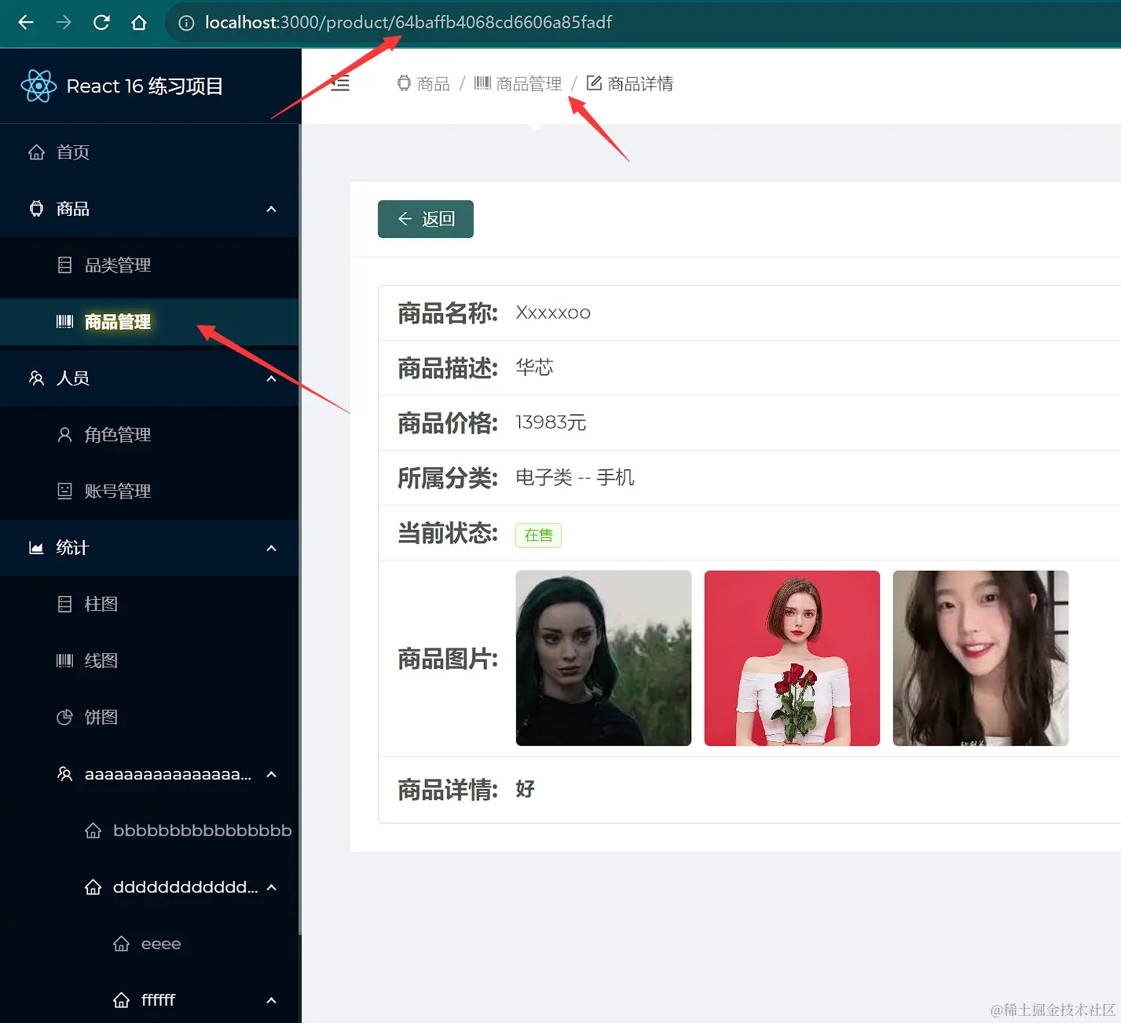1121x1023 pixels.
Task: Click the team icon beside 人员
Action: click(36, 378)
